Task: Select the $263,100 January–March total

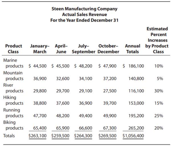Action: click(38, 136)
